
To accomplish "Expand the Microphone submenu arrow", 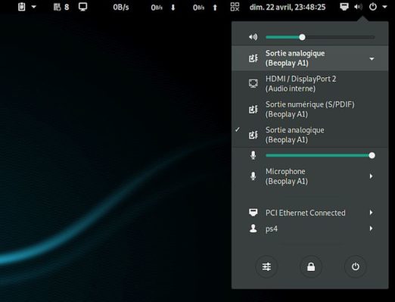I will 371,176.
